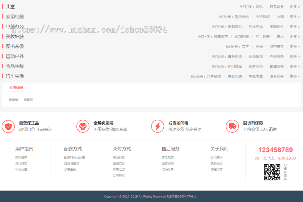Image resolution: width=303 pixels, height=202 pixels.
Task: Click 更多 > in the 美妆护肤 row
Action: tap(295, 36)
